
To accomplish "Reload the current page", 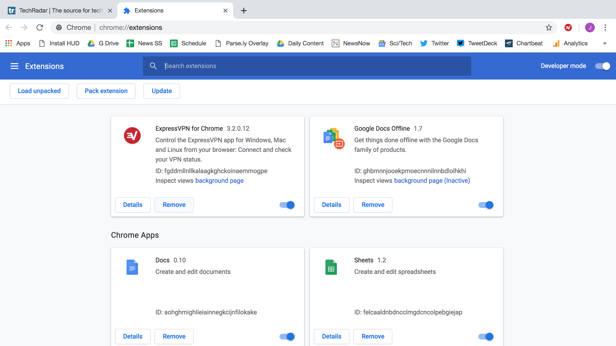I will [40, 28].
